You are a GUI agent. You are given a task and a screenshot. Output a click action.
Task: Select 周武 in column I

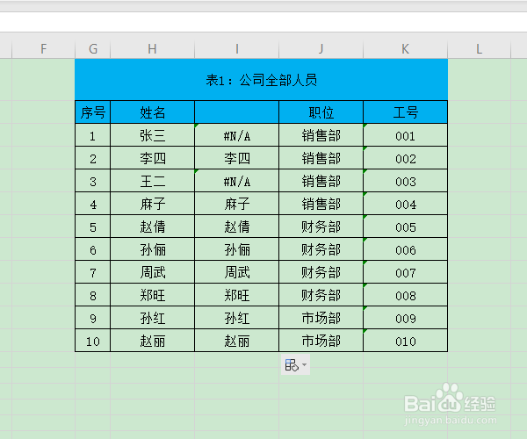237,272
